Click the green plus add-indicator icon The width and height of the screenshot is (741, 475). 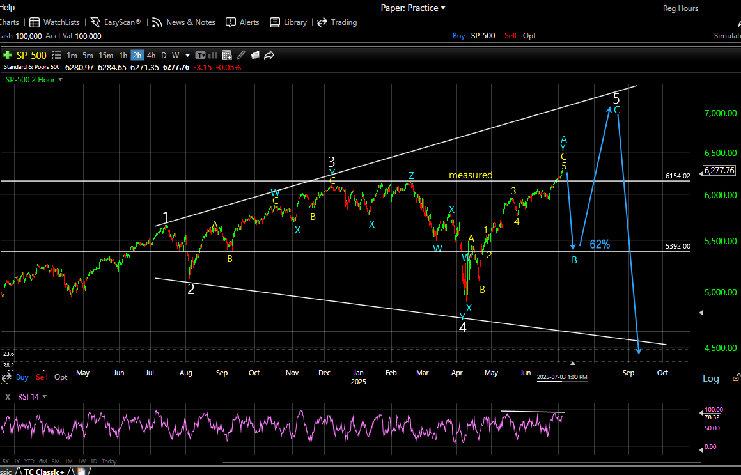[x=7, y=55]
